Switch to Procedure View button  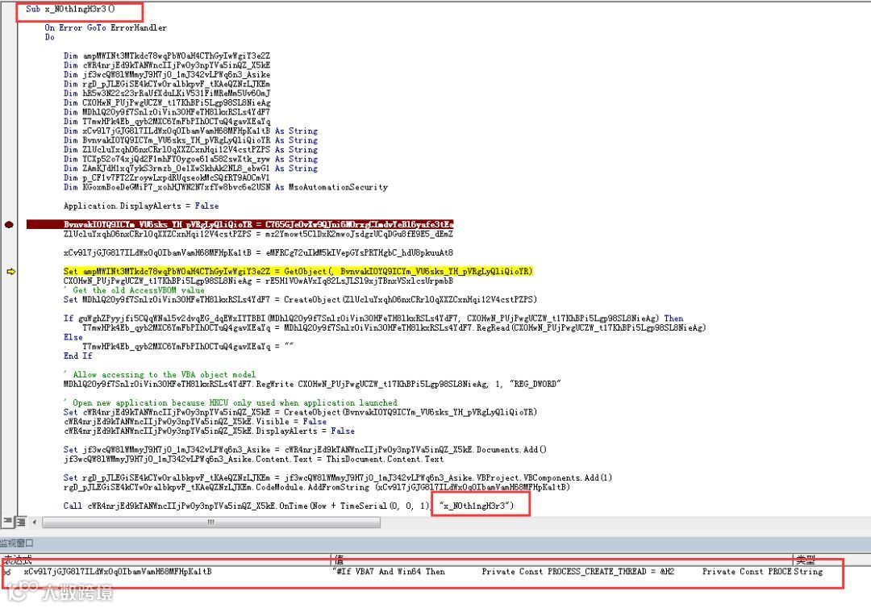(7, 522)
